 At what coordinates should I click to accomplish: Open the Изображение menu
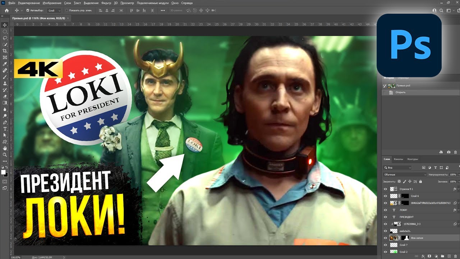pyautogui.click(x=52, y=3)
